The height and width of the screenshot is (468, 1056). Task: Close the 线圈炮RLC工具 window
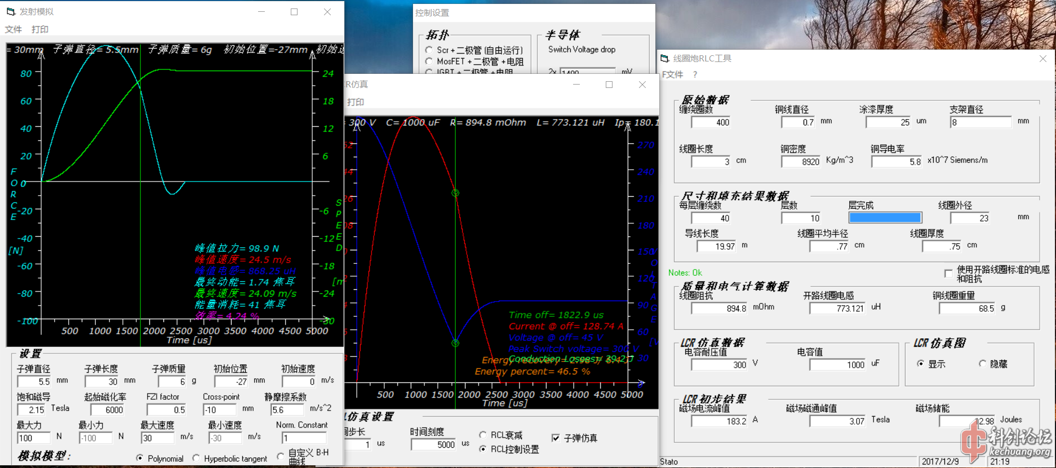tap(1043, 59)
